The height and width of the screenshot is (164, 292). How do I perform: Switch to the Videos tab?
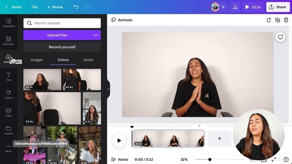coord(63,60)
